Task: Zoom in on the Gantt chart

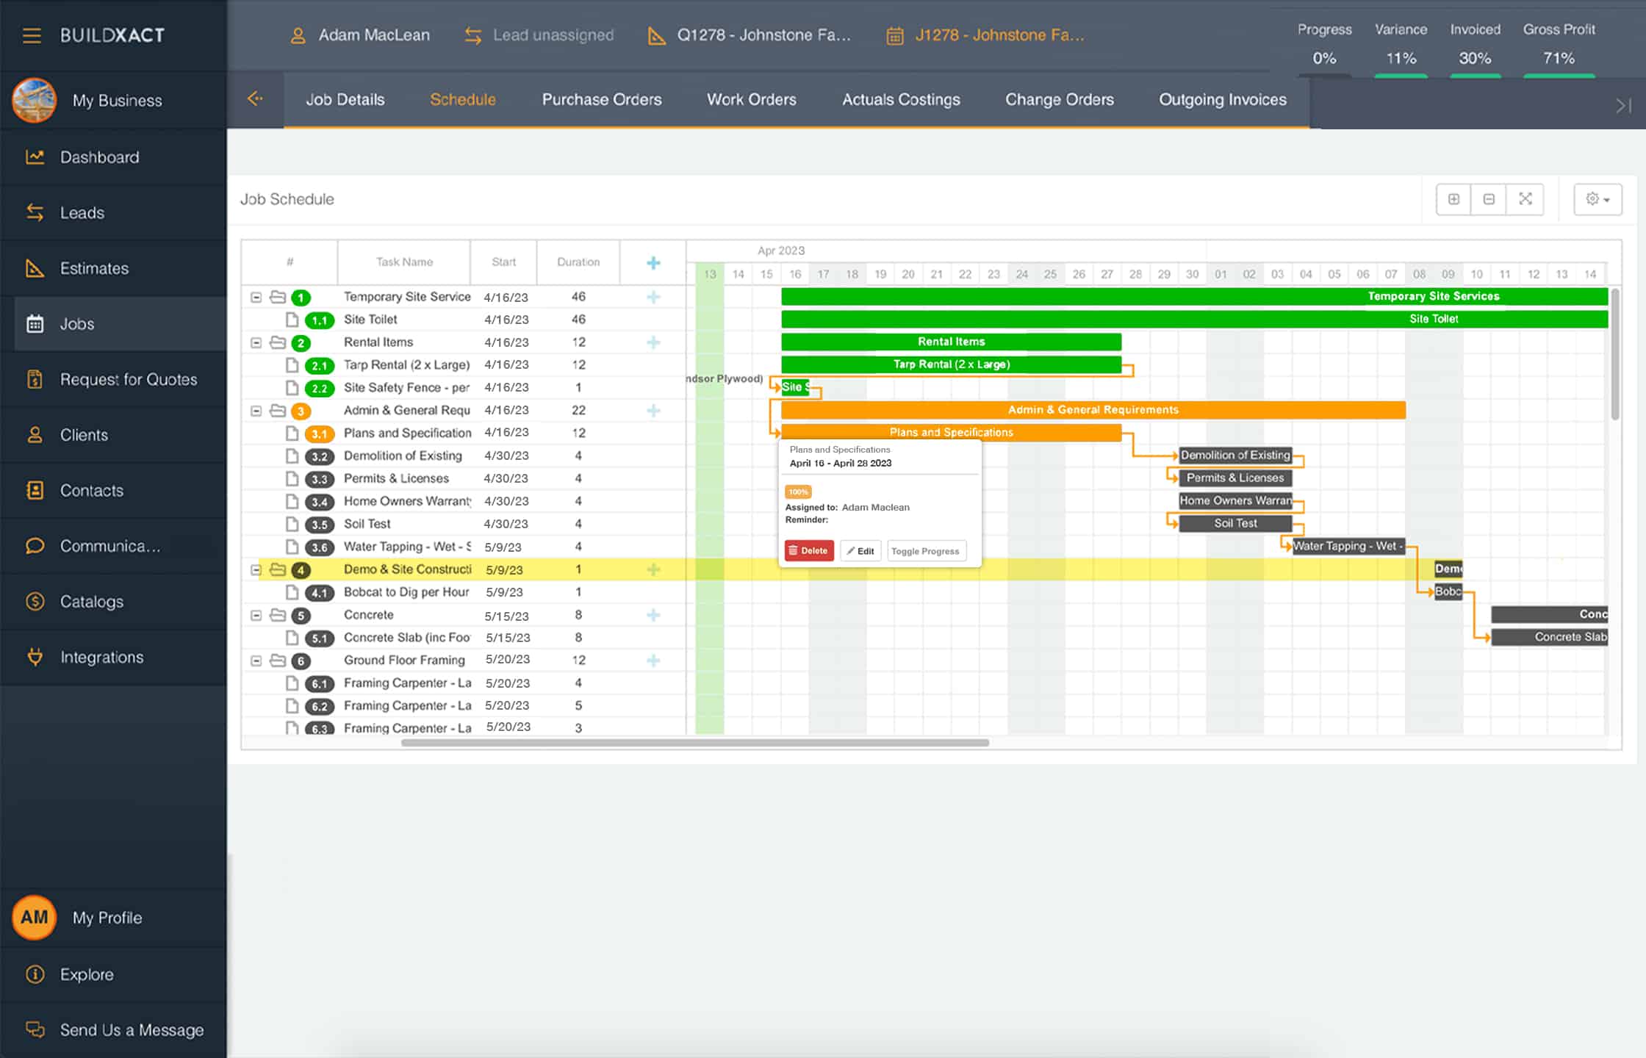Action: [1453, 199]
